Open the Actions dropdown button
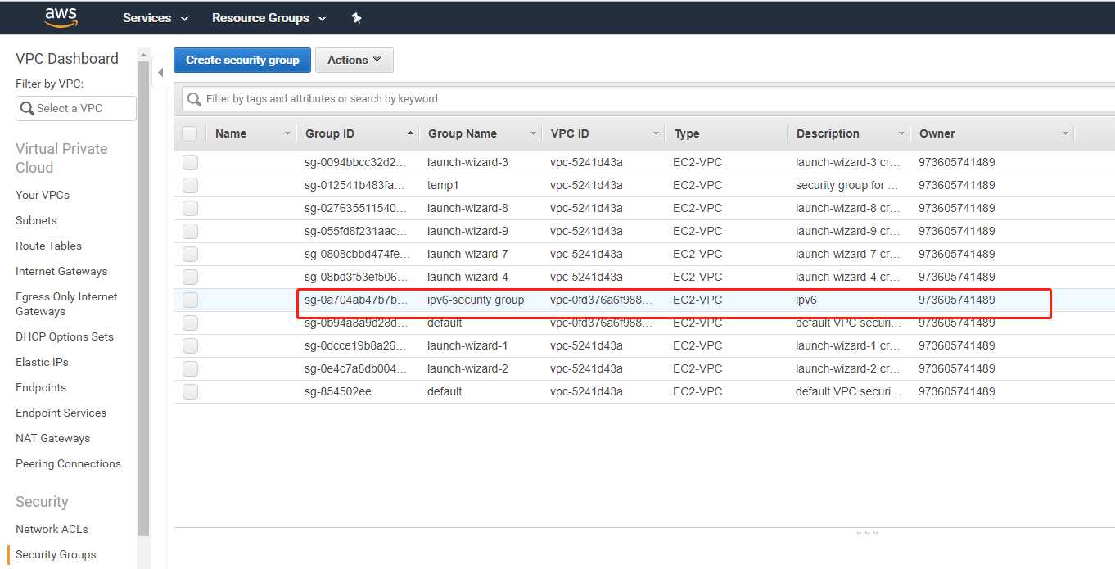This screenshot has height=569, width=1115. 354,60
